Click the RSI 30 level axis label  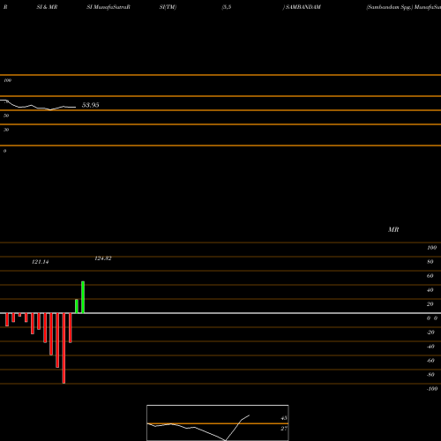point(6,130)
